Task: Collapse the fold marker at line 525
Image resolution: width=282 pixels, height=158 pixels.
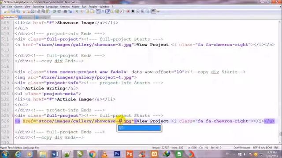Action: (x=13, y=115)
